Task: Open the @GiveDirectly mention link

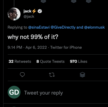Action: tap(63, 27)
